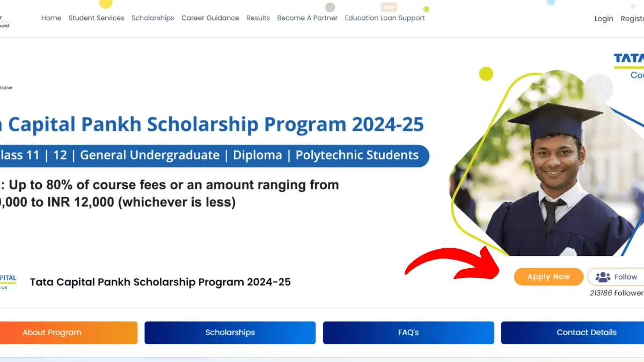View the Contact Details tab
Viewport: 644px width, 362px height.
[x=586, y=333]
